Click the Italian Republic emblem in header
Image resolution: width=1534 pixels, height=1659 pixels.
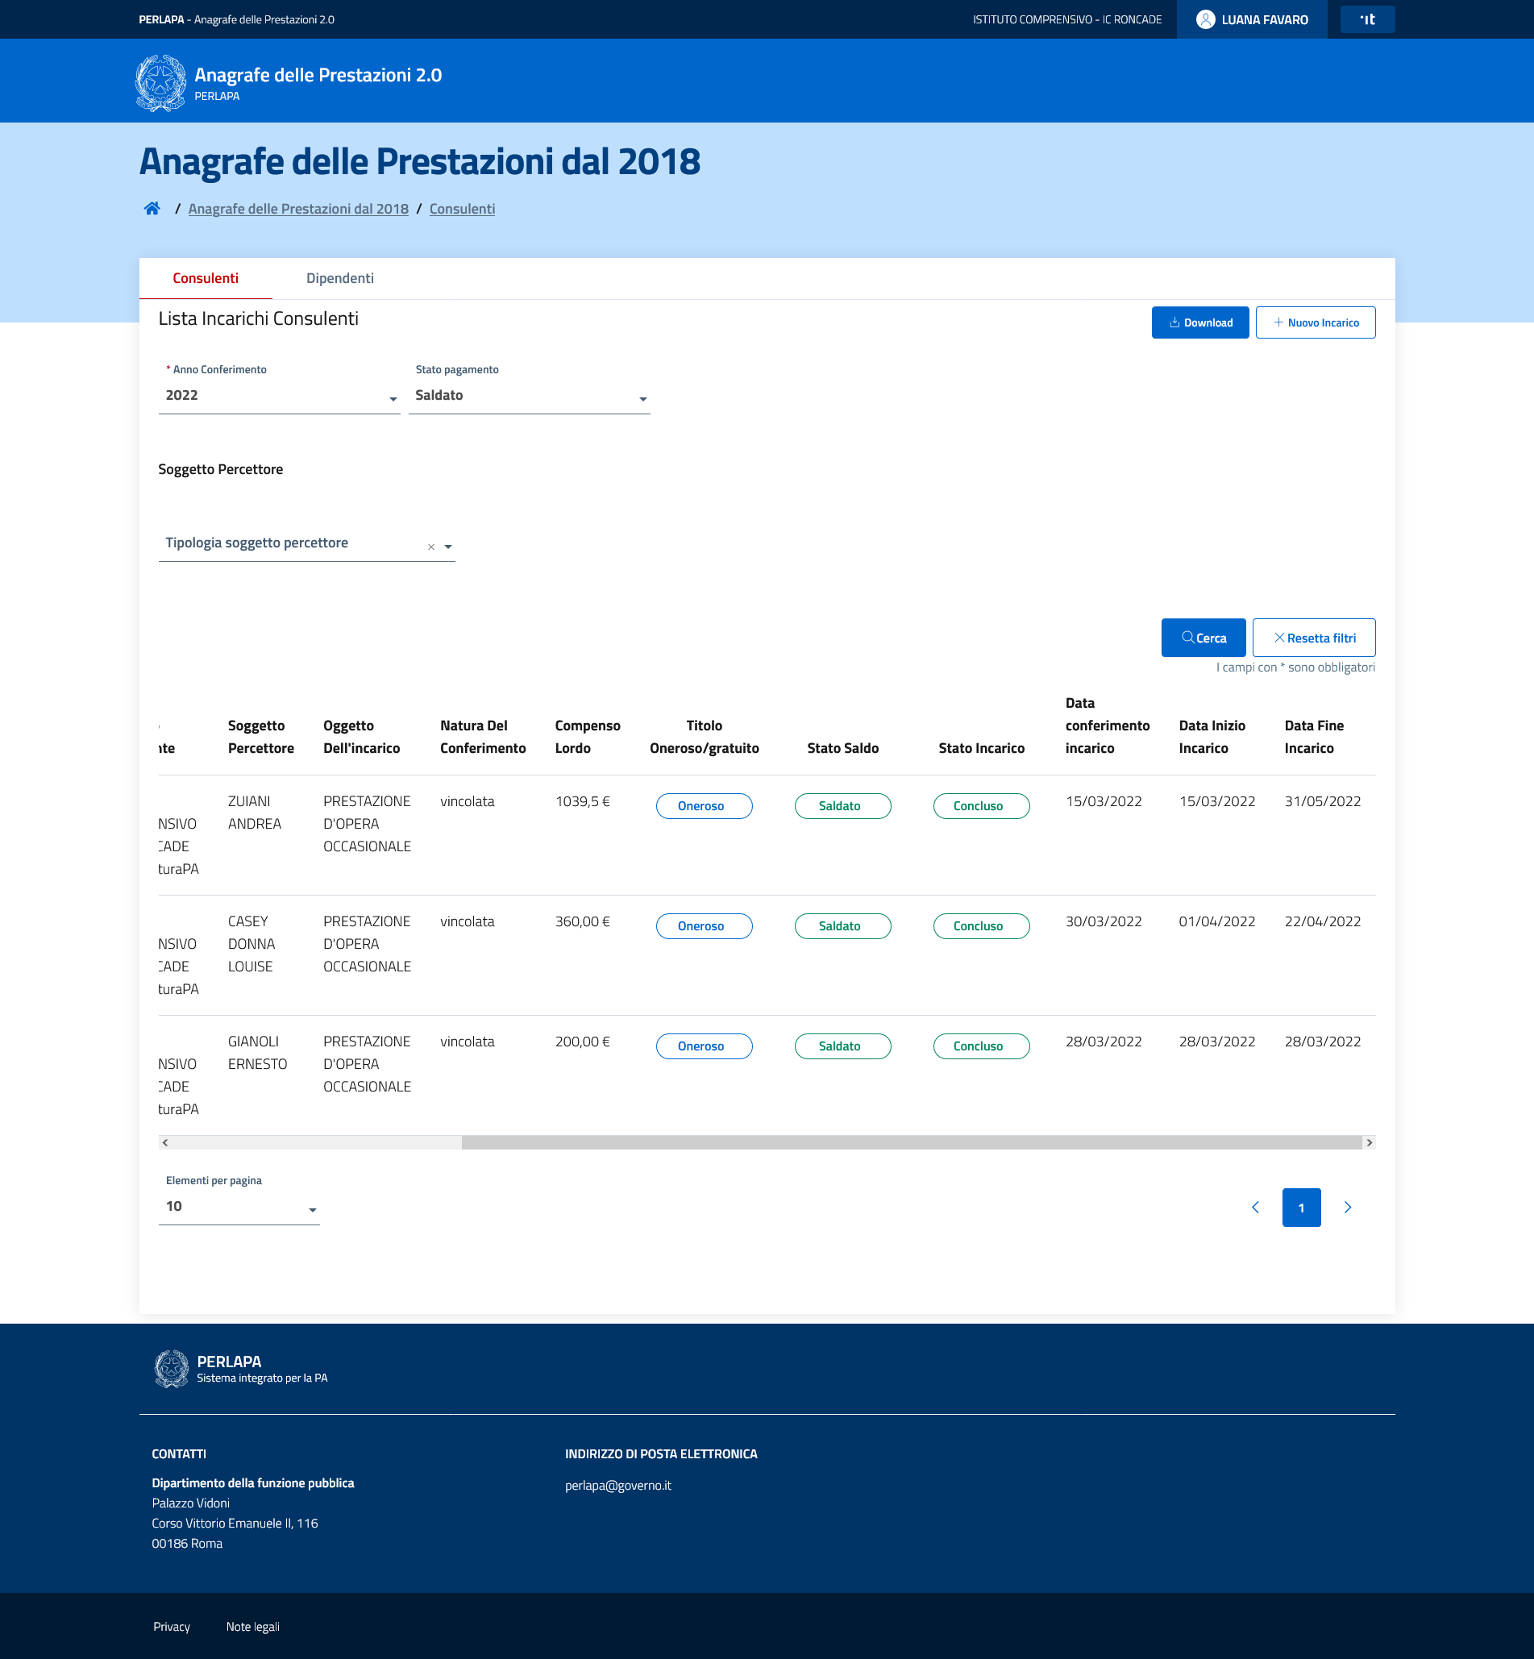161,83
